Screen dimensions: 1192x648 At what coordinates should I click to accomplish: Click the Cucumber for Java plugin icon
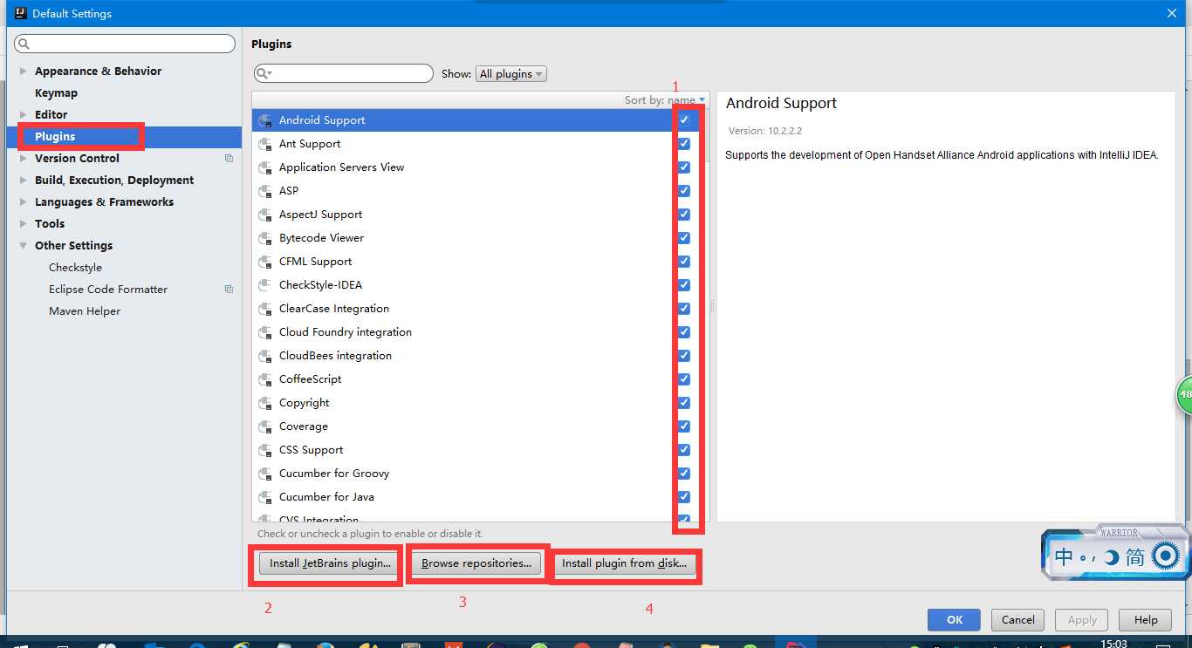265,497
